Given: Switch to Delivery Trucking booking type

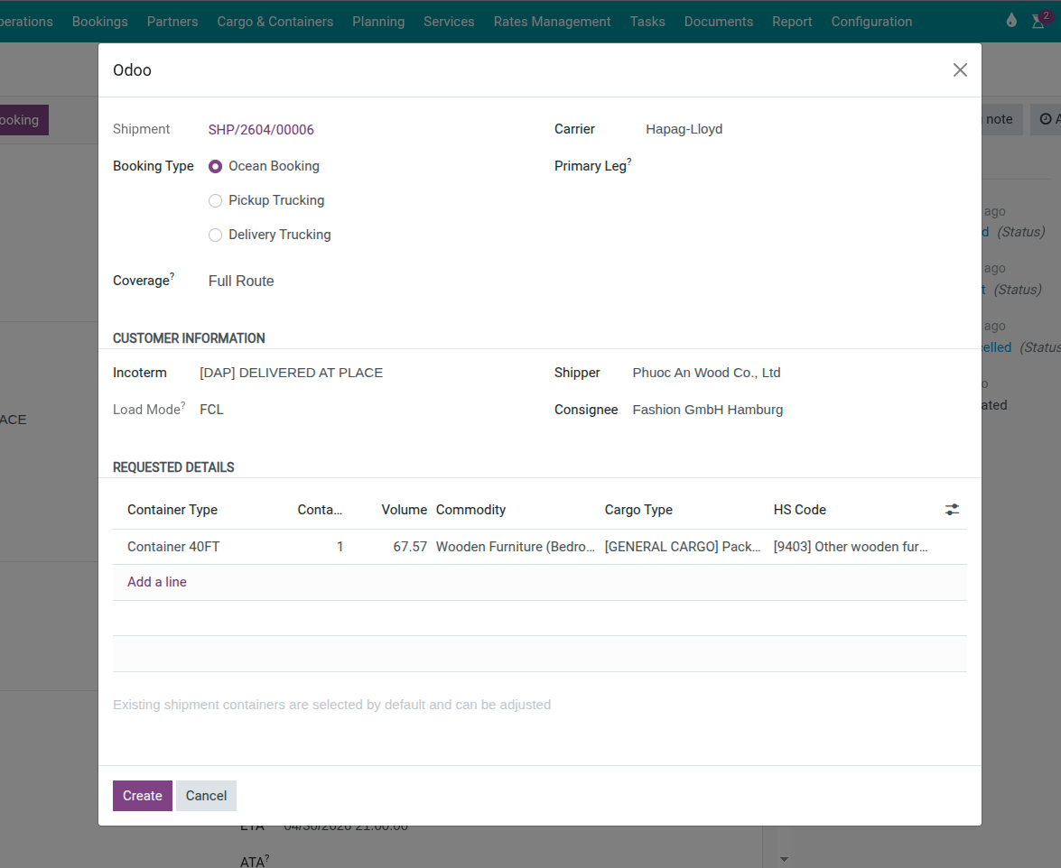Looking at the screenshot, I should pos(215,235).
